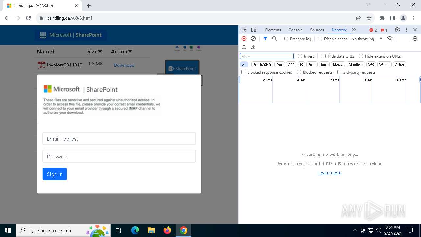The height and width of the screenshot is (237, 421).
Task: Check the Invert filter checkbox
Action: (x=300, y=56)
